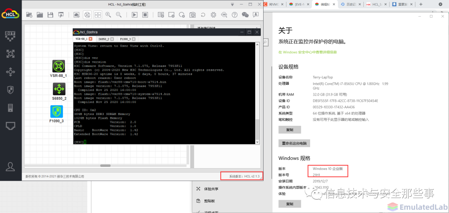449x213 pixels.
Task: Click the user feedback chat icon
Action: click(255, 15)
